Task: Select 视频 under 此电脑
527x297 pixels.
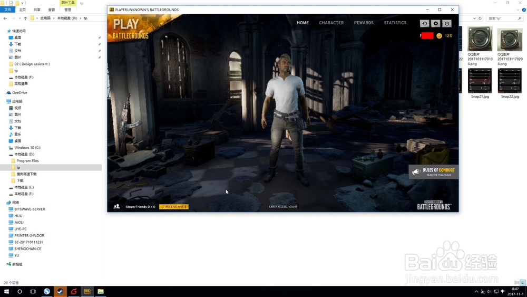Action: point(17,108)
